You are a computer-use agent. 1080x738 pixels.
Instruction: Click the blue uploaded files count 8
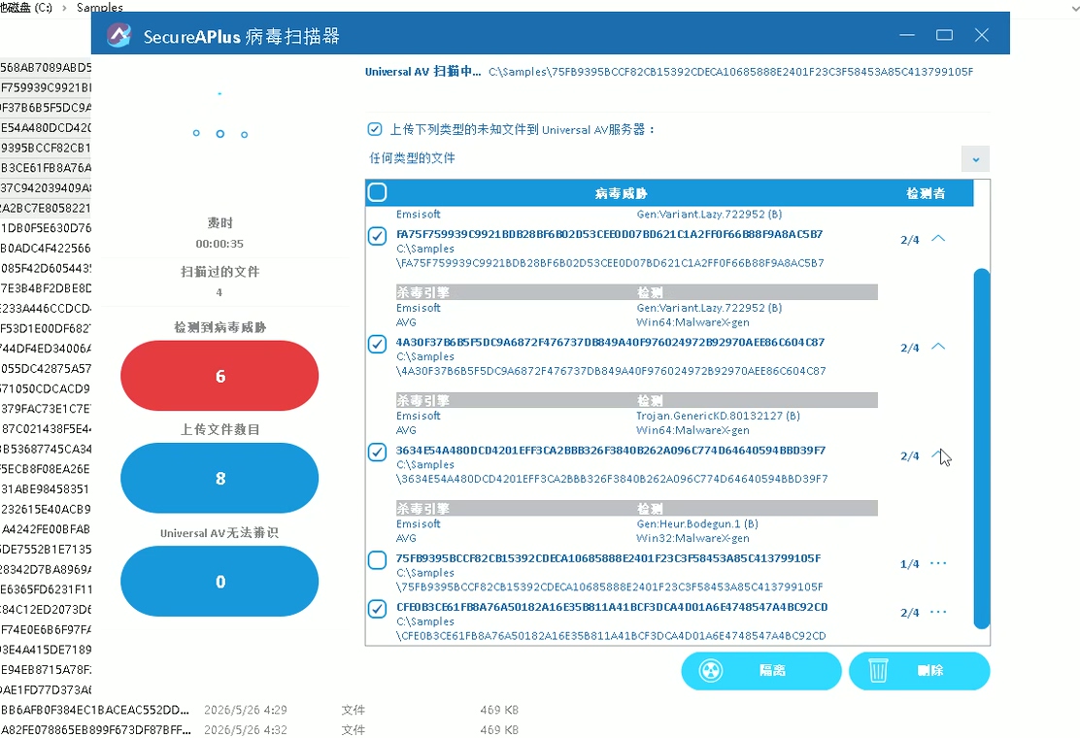(219, 478)
